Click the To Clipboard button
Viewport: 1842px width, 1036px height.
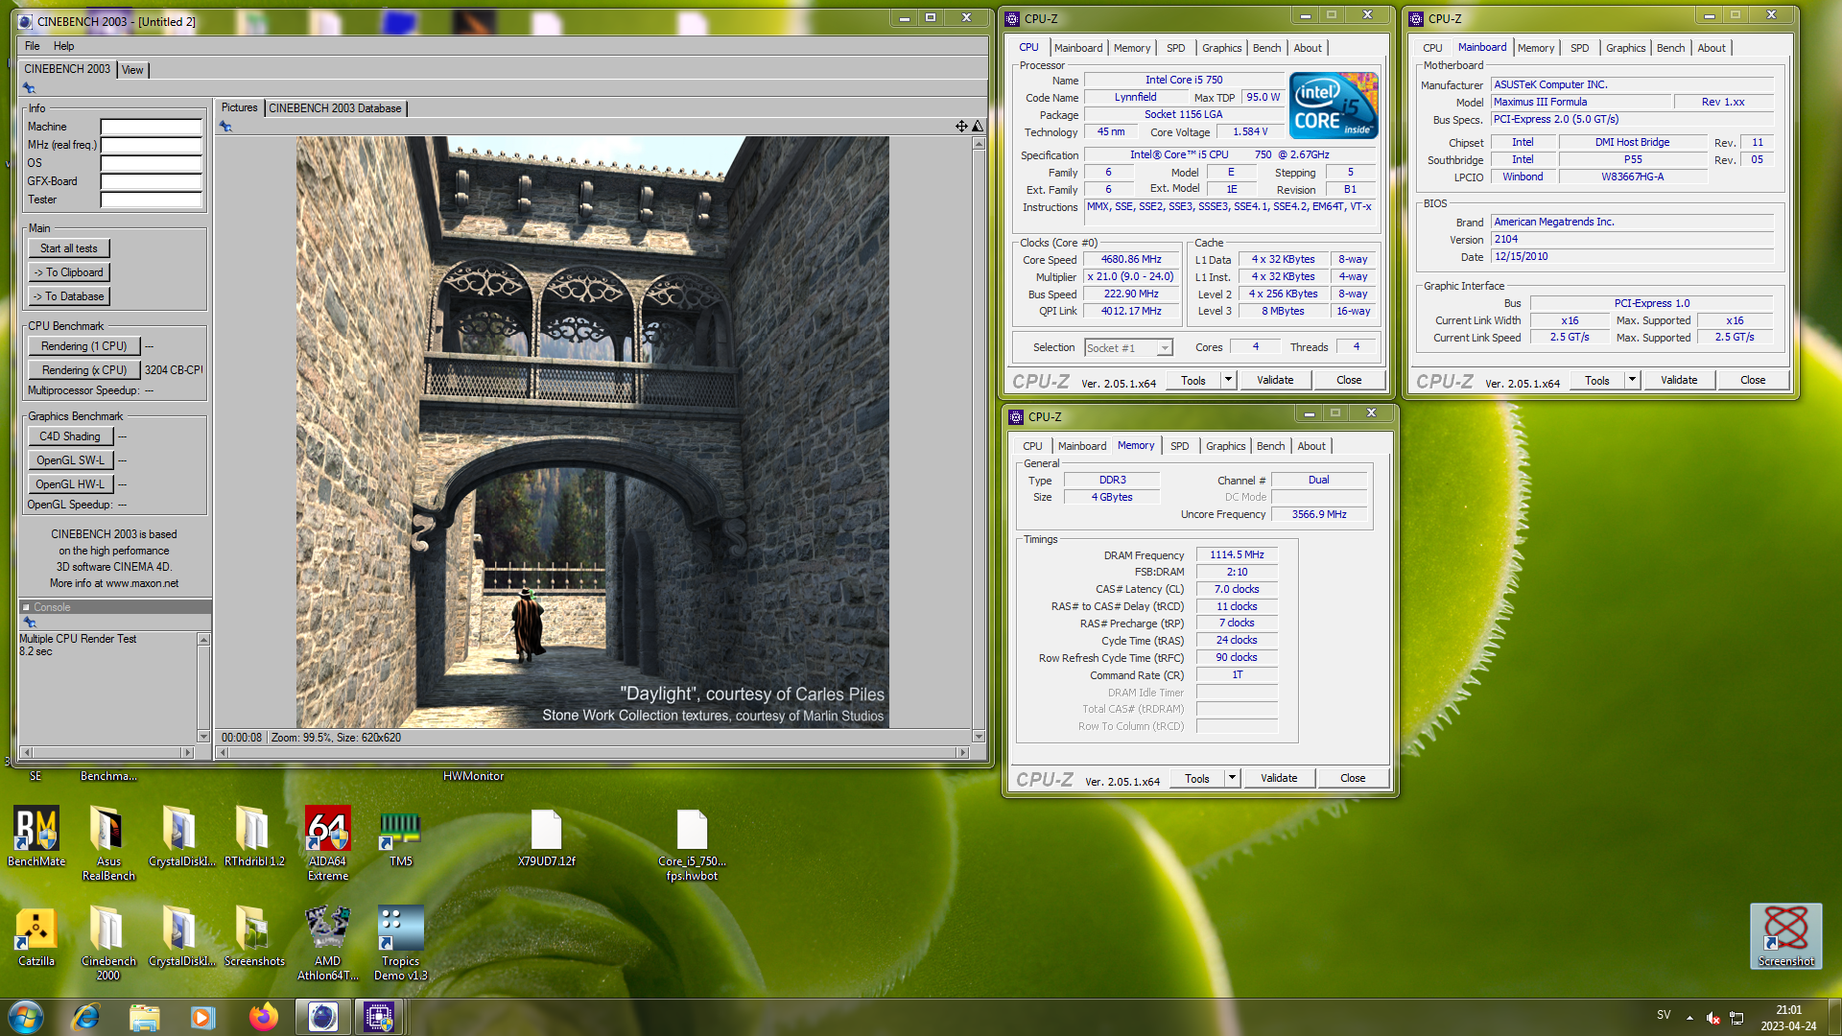pyautogui.click(x=69, y=272)
